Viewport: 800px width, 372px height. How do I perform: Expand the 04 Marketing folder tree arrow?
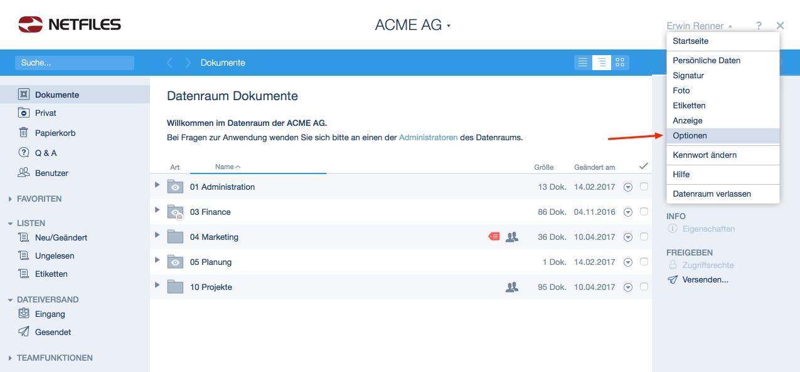click(x=157, y=235)
